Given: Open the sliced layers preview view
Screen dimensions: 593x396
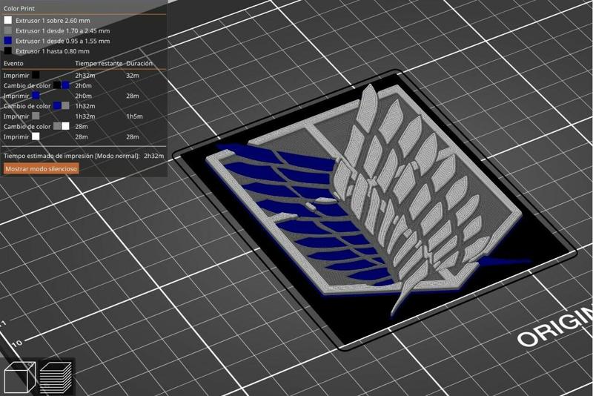Looking at the screenshot, I should (55, 377).
